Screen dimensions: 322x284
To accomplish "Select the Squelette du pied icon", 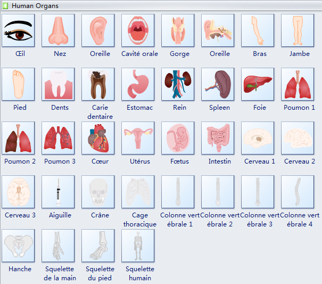I will 98,246.
